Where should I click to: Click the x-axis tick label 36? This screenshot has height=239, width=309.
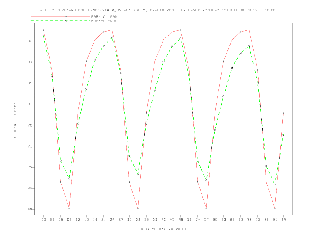point(146,219)
